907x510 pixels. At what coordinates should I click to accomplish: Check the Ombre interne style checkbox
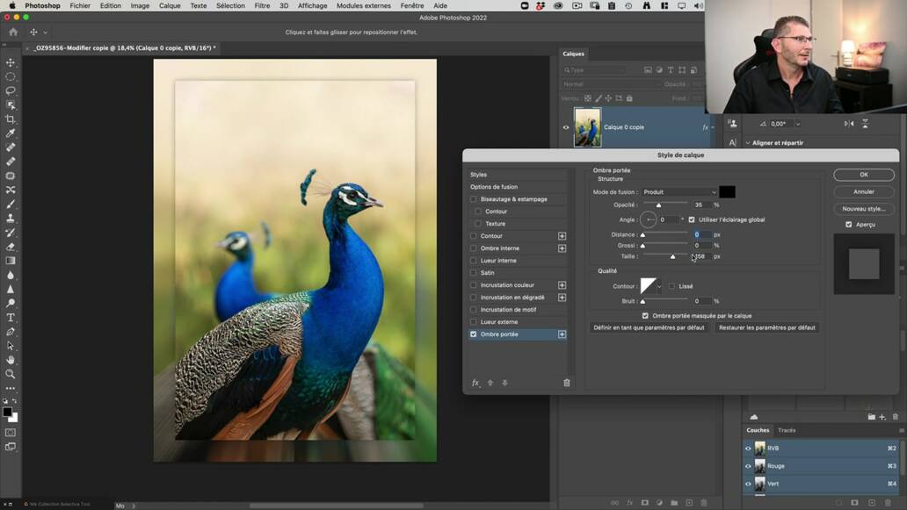[474, 248]
